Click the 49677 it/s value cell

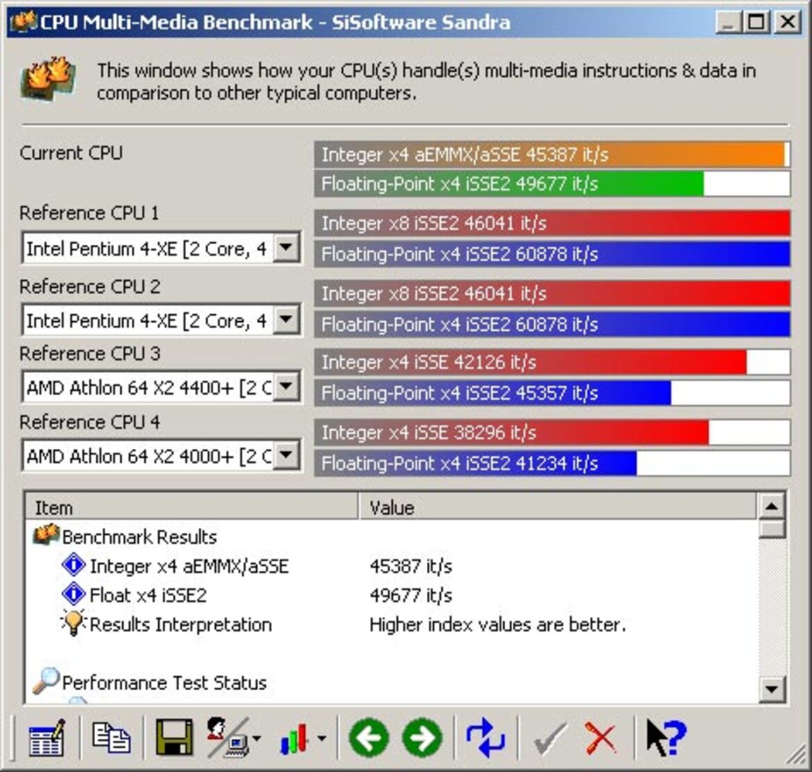click(411, 595)
